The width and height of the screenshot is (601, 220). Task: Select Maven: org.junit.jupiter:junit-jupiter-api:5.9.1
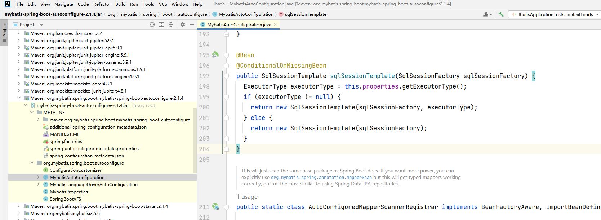[x=76, y=48]
